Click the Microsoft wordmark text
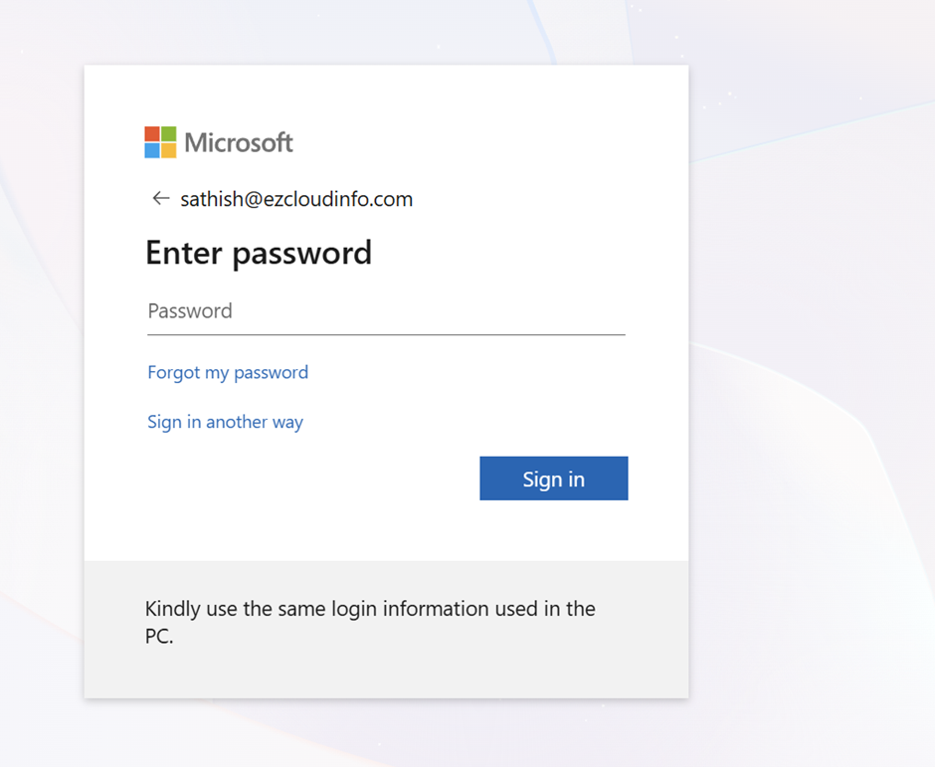 coord(239,143)
